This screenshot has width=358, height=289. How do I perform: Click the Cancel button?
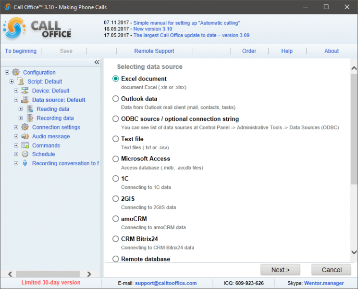pos(331,270)
